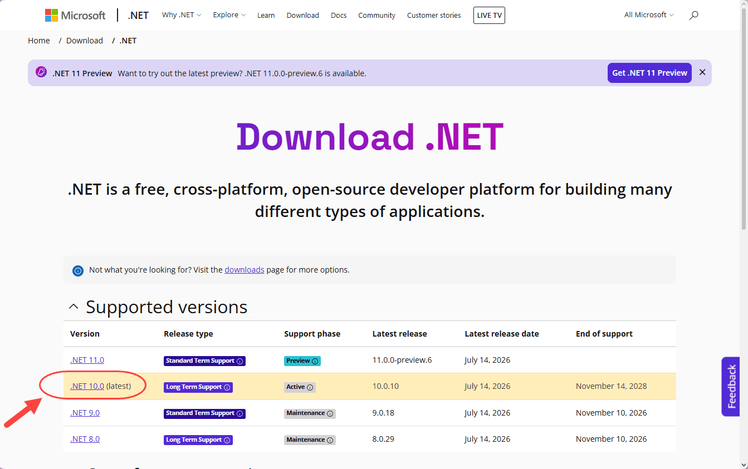Screen dimensions: 748x469
Task: Open the Feedback side tab
Action: tap(731, 387)
